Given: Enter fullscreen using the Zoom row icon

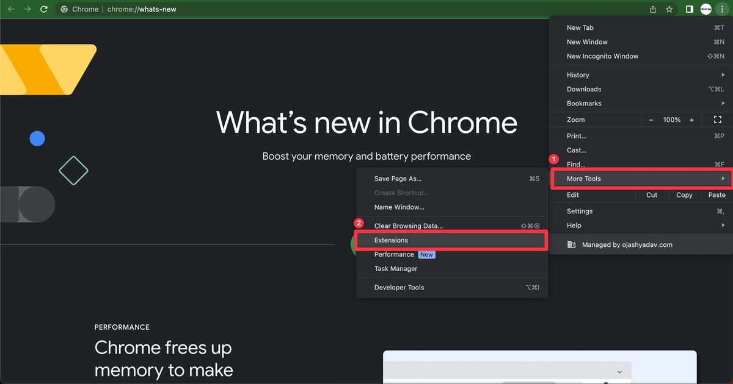Looking at the screenshot, I should pos(717,119).
